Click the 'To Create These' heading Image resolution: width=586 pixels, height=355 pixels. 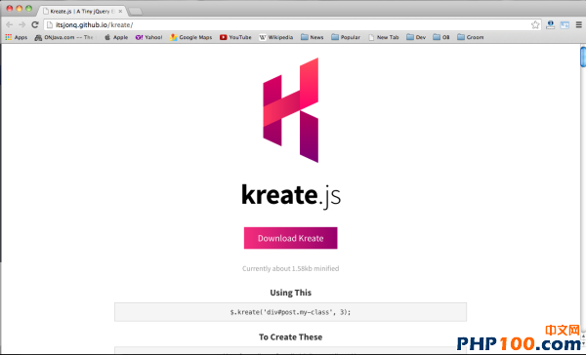click(291, 337)
